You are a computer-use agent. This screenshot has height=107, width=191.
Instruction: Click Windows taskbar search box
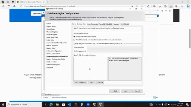(x=24, y=104)
